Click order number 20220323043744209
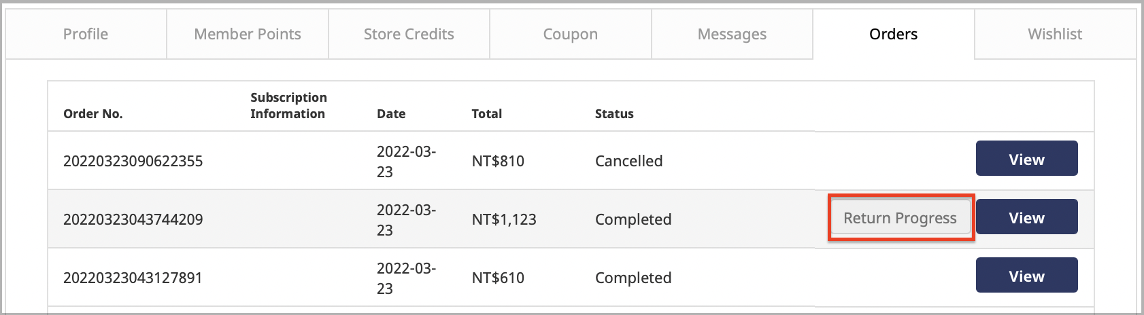Screen dimensions: 1144x315 click(x=133, y=219)
